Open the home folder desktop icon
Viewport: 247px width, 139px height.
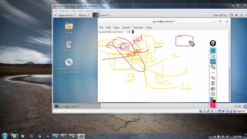tap(69, 28)
